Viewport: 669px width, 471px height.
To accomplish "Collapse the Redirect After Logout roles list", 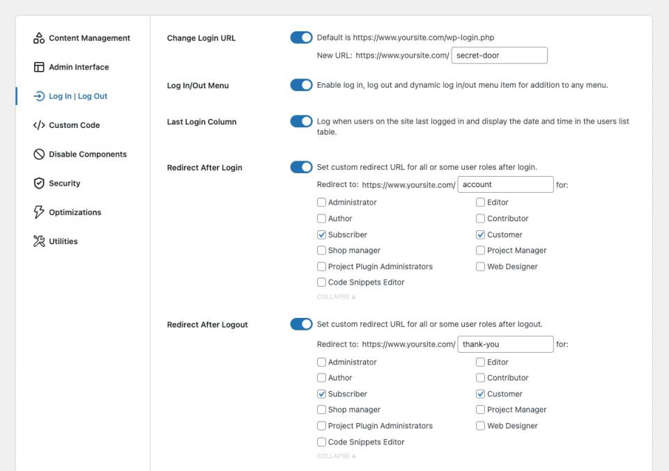I will pos(336,456).
